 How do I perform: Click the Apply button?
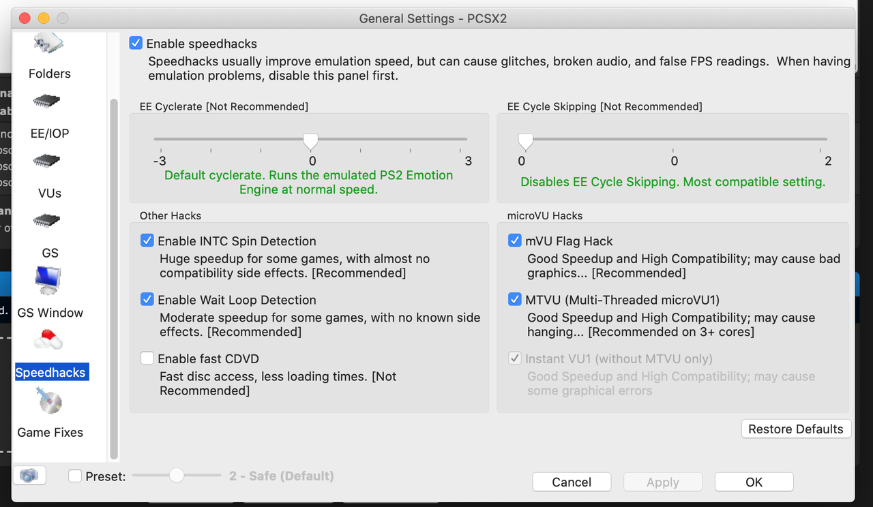[x=663, y=482]
